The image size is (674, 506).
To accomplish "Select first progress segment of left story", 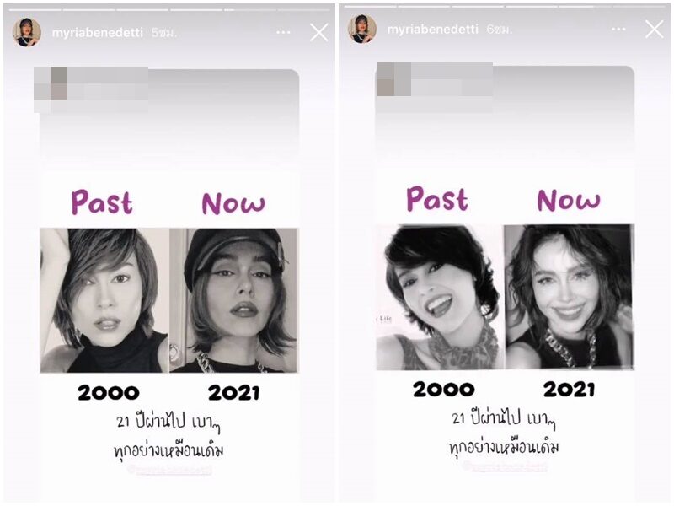I will (x=35, y=9).
